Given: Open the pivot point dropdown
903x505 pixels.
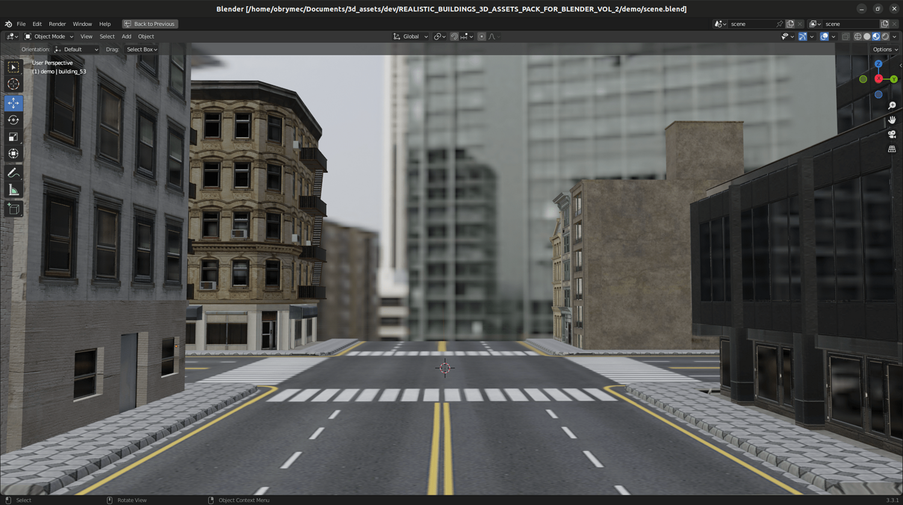Looking at the screenshot, I should (x=440, y=37).
